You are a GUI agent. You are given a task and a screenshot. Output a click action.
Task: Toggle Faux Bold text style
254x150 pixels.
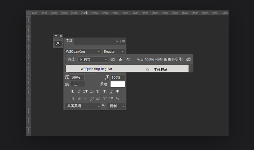[x=73, y=91]
